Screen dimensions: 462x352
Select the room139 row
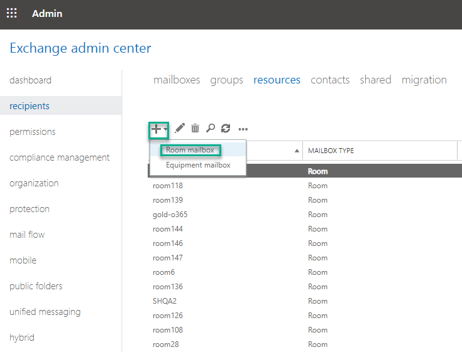click(305, 200)
